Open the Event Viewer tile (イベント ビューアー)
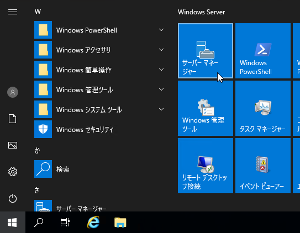 click(262, 166)
